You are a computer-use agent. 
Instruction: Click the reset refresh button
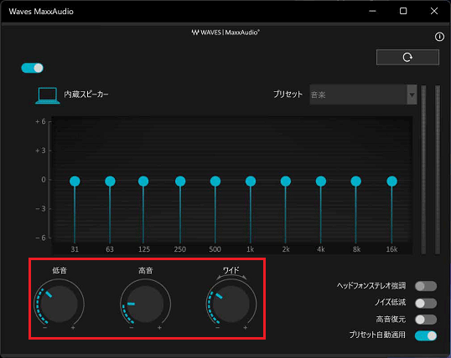pyautogui.click(x=407, y=58)
